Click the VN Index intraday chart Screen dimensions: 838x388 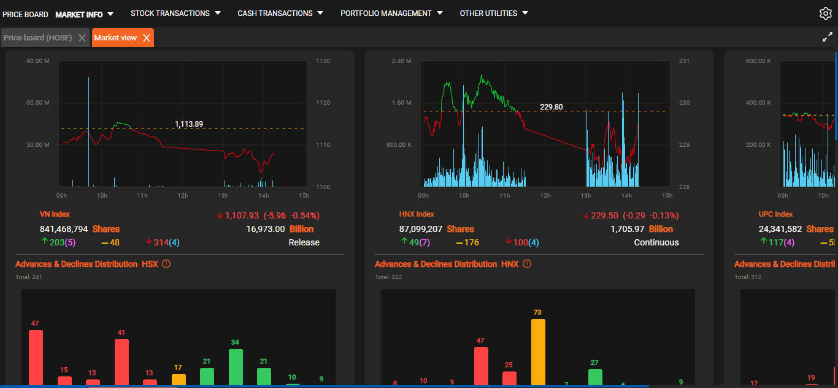click(182, 124)
